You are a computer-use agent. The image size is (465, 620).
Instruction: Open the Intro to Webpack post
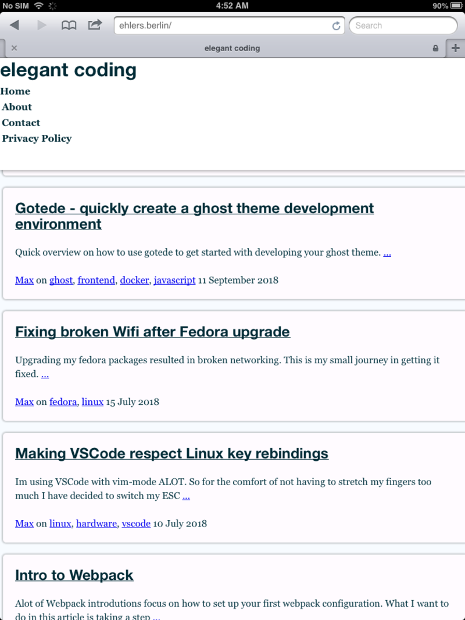pyautogui.click(x=74, y=575)
